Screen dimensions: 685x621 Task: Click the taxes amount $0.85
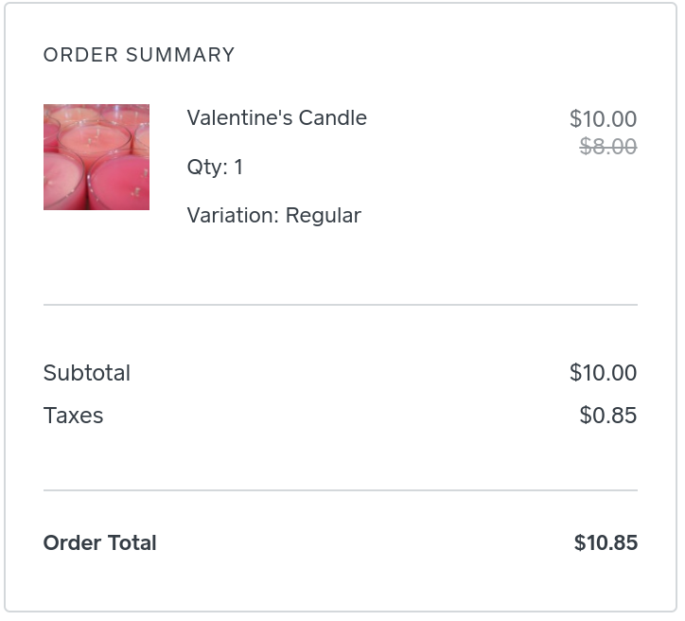pos(607,416)
